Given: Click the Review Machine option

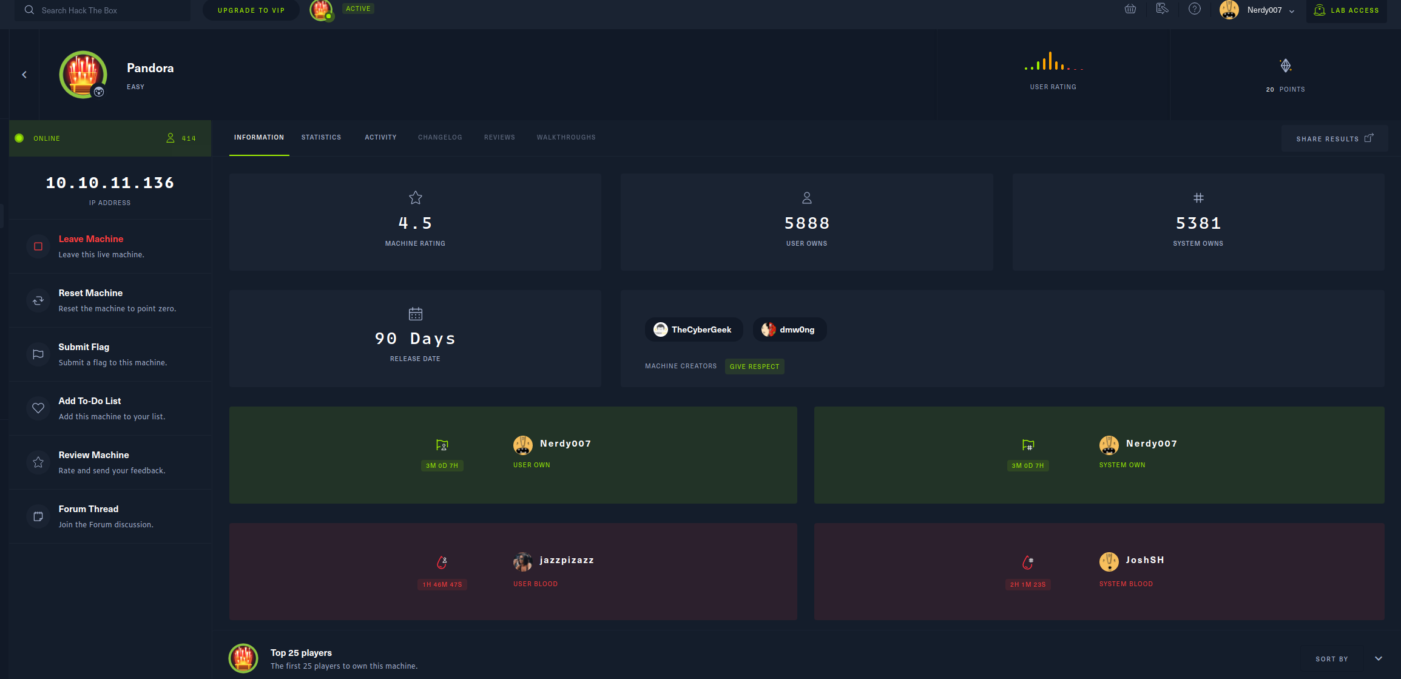Looking at the screenshot, I should pyautogui.click(x=110, y=462).
